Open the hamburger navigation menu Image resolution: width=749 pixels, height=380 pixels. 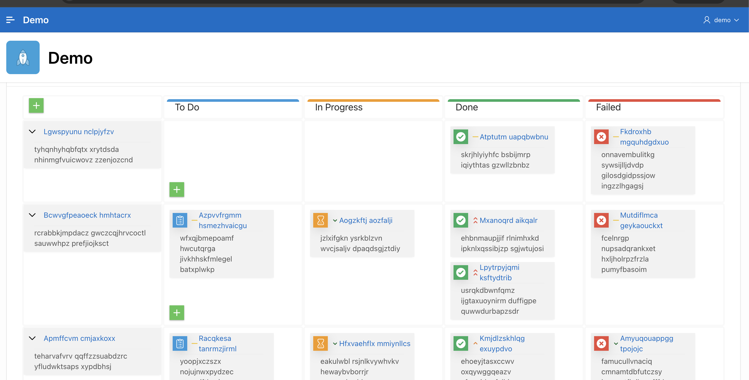[10, 20]
